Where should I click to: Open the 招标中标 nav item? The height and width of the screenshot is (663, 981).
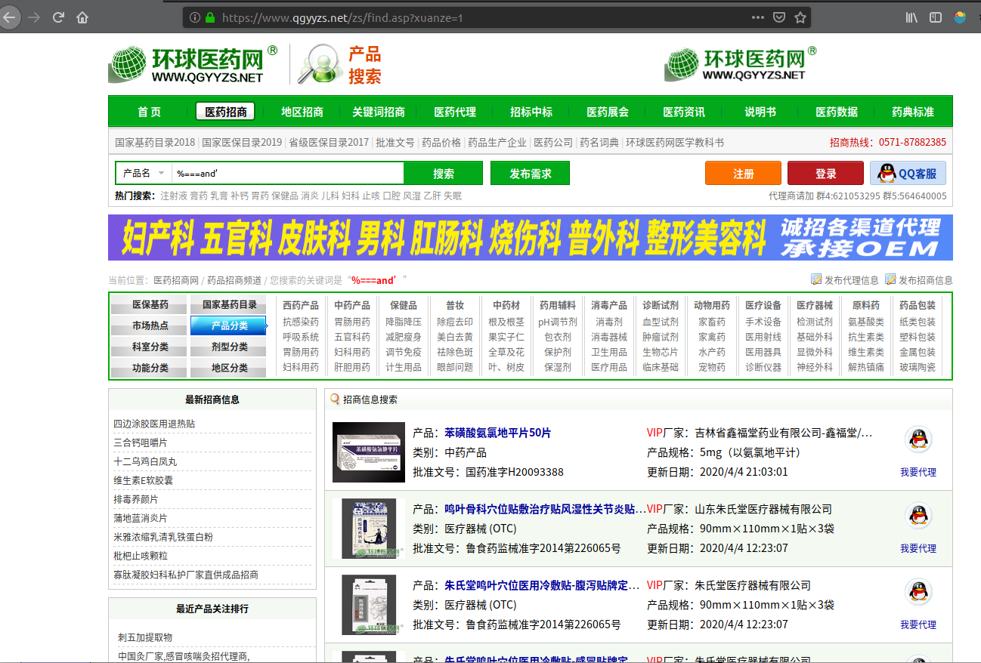[x=531, y=112]
